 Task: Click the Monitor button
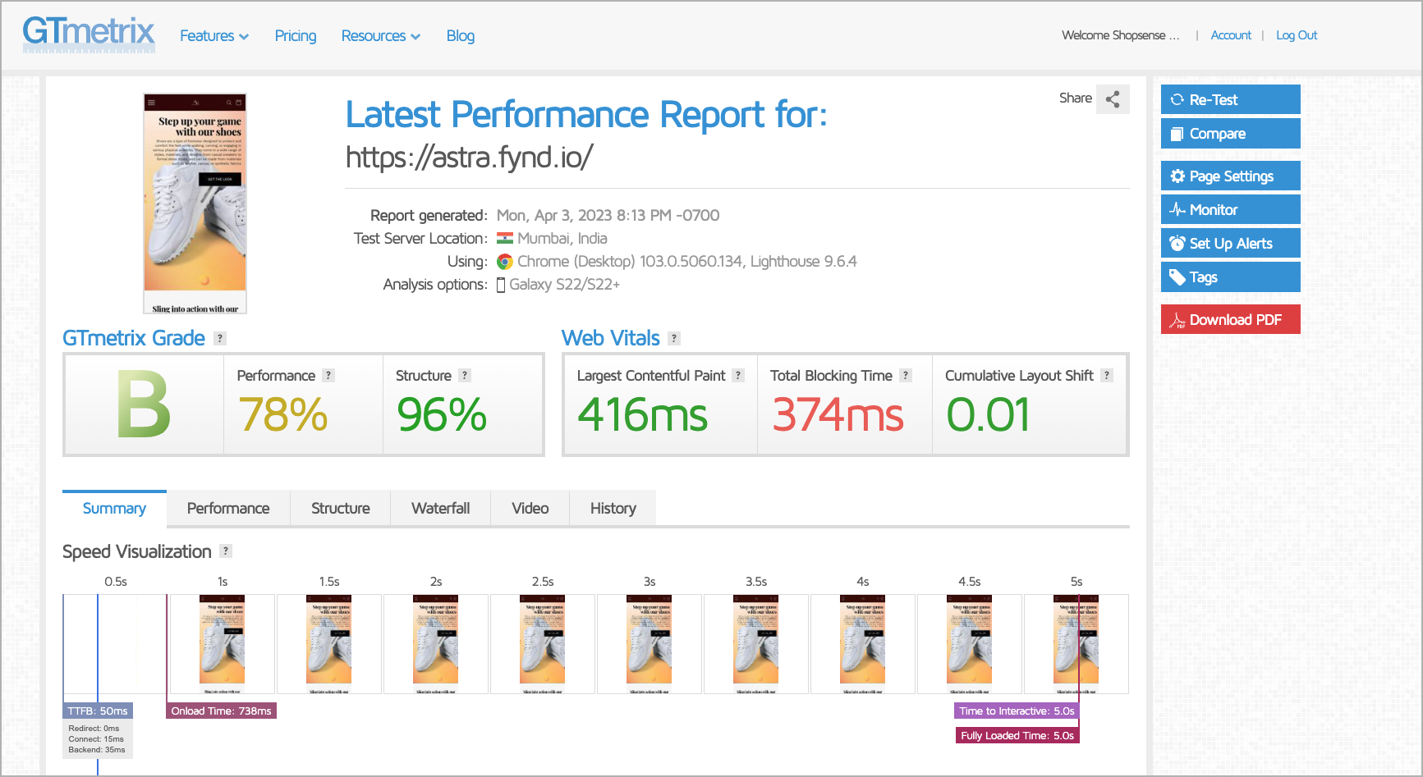pos(1230,209)
